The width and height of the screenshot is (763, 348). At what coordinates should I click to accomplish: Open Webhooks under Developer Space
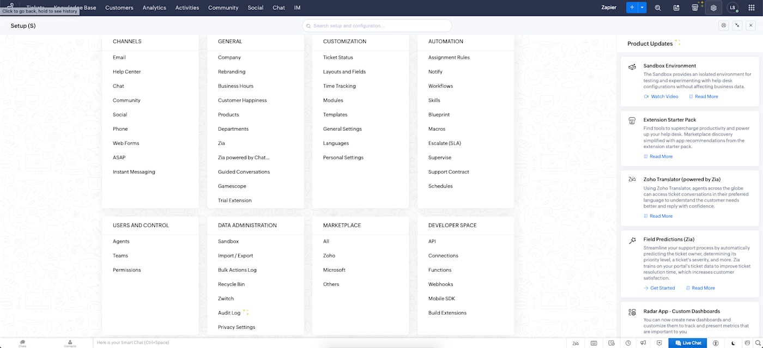pyautogui.click(x=441, y=284)
